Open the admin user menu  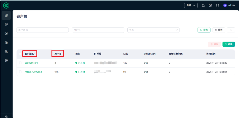pos(229,5)
